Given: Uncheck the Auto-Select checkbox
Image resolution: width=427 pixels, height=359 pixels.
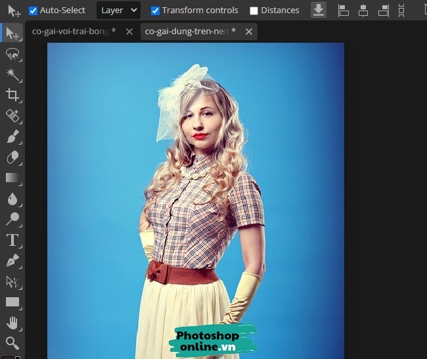Looking at the screenshot, I should (x=34, y=11).
